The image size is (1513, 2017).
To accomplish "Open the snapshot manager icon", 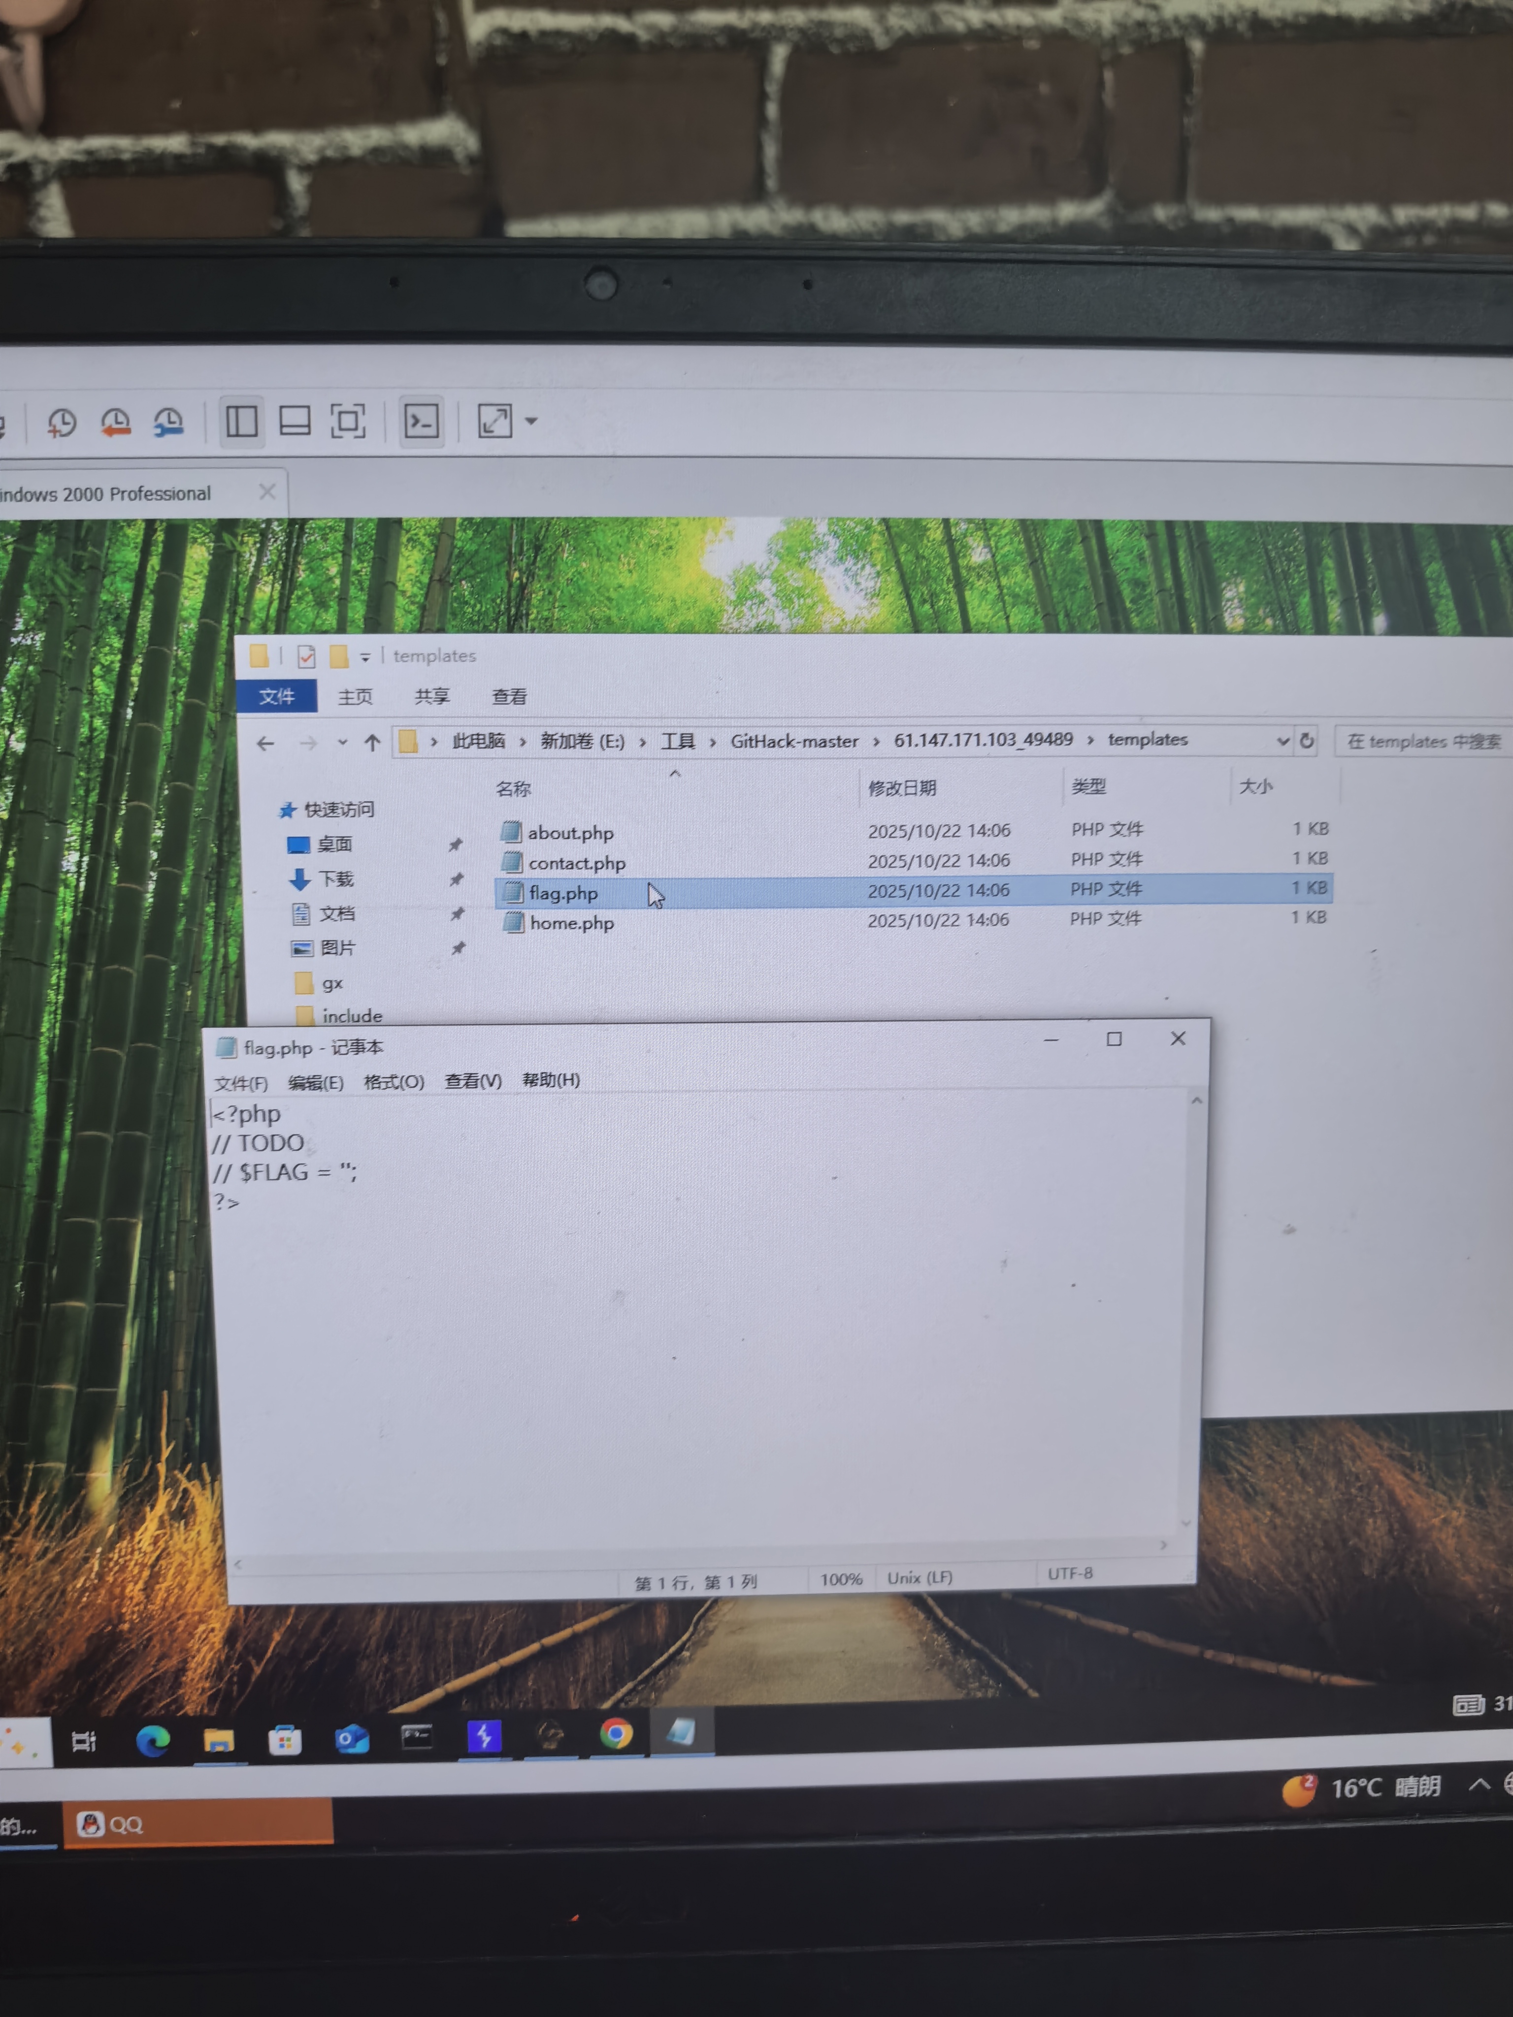I will (x=169, y=422).
